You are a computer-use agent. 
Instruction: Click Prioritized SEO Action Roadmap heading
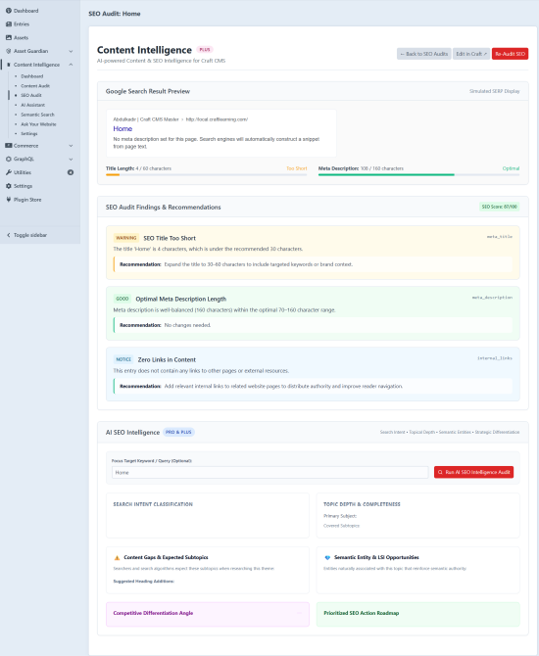tap(361, 613)
